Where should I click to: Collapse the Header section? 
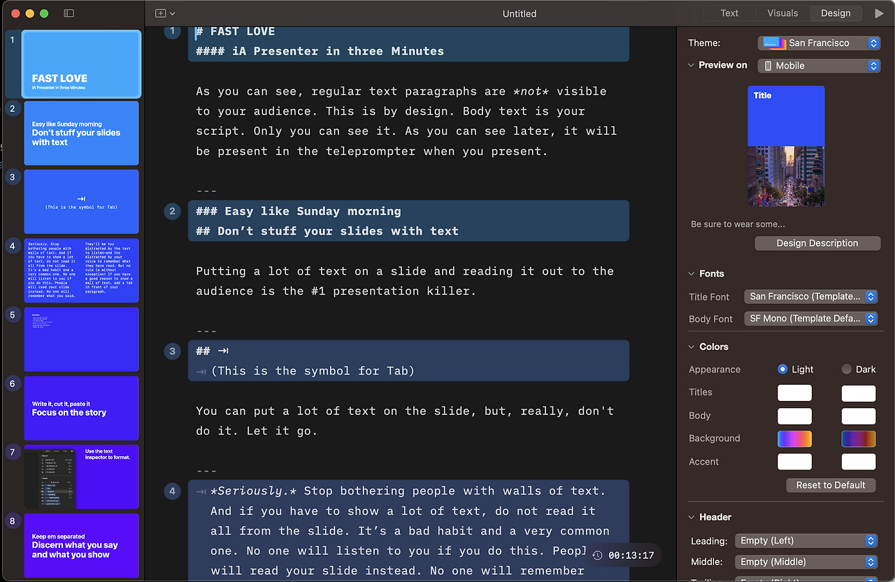(x=692, y=517)
